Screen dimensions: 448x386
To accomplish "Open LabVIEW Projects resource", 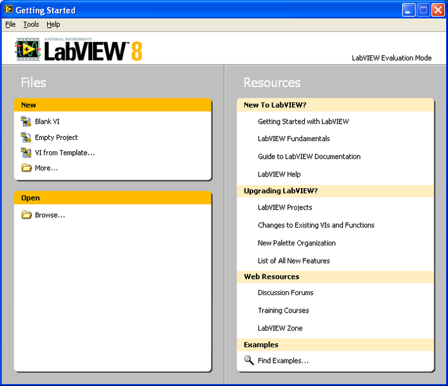I will (285, 207).
